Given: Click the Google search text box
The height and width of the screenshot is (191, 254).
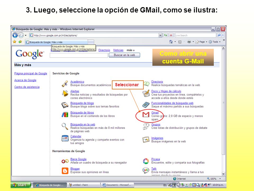Looking at the screenshot, I should pos(79,55).
